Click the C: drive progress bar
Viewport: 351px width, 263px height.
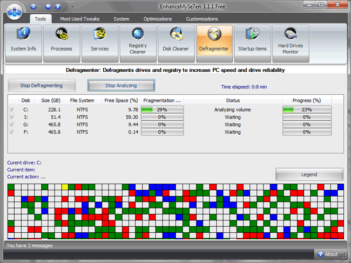pyautogui.click(x=307, y=110)
